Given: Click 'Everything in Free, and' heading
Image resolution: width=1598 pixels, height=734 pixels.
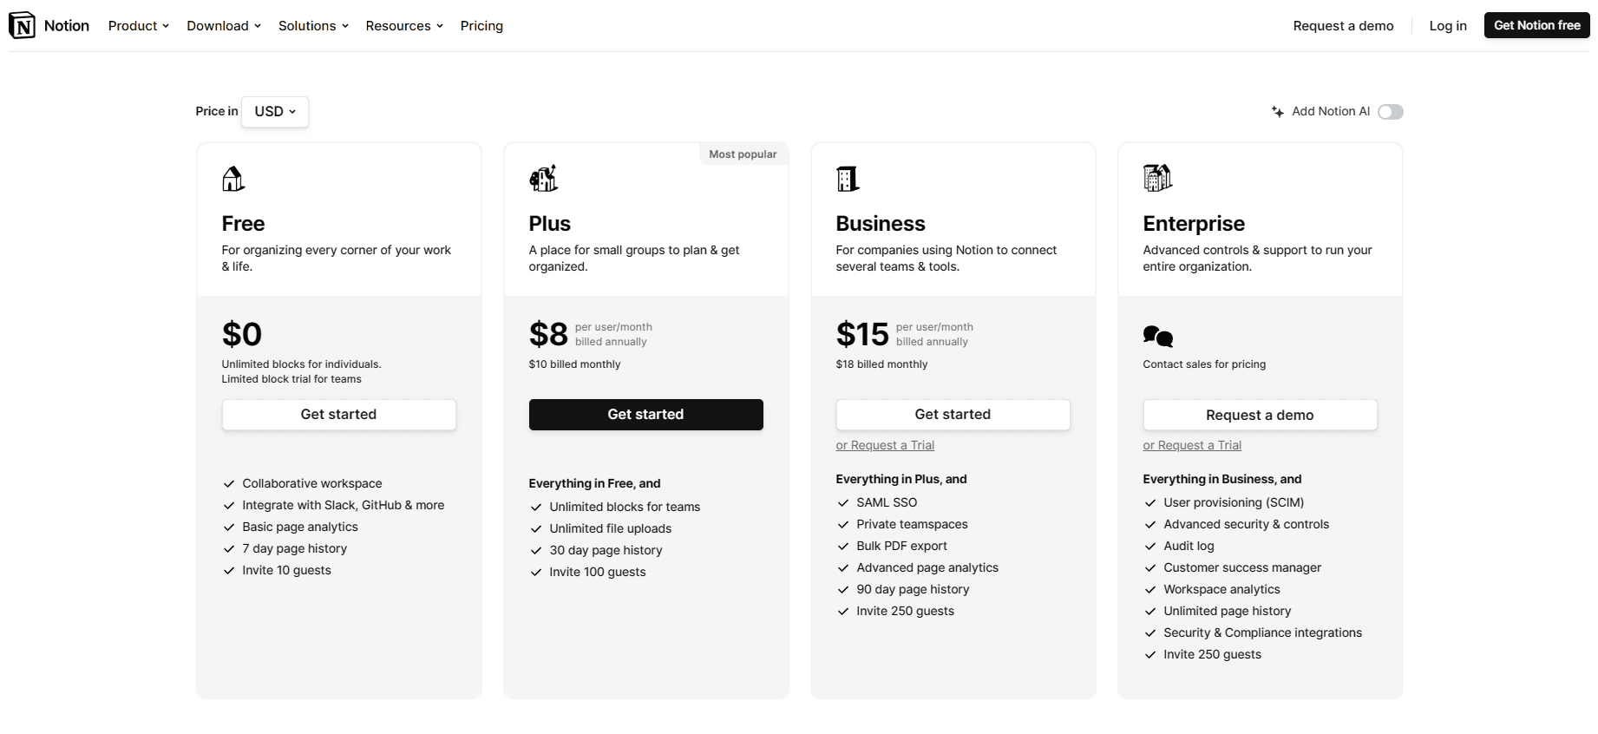Looking at the screenshot, I should tap(594, 483).
